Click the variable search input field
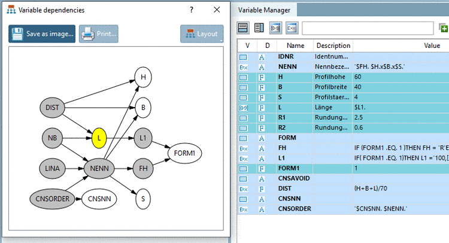Image resolution: width=449 pixels, height=243 pixels. click(368, 28)
